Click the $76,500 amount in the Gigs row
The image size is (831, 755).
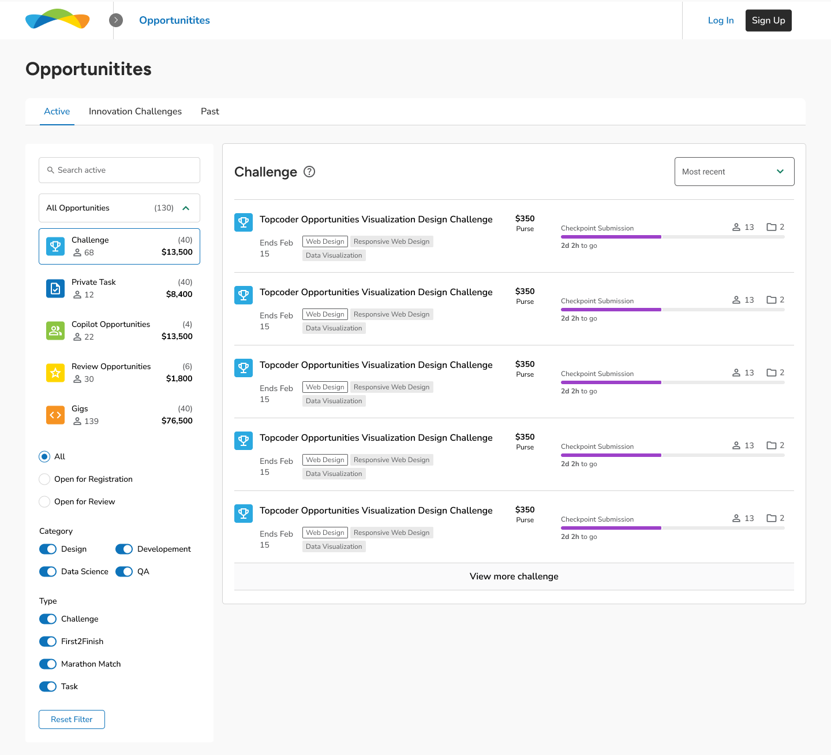[177, 421]
